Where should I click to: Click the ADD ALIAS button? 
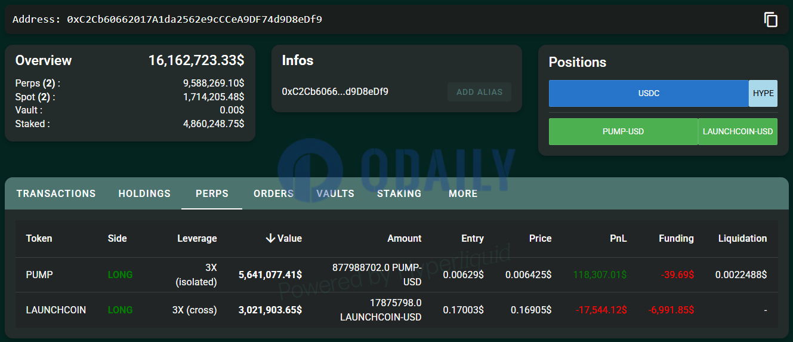[480, 92]
